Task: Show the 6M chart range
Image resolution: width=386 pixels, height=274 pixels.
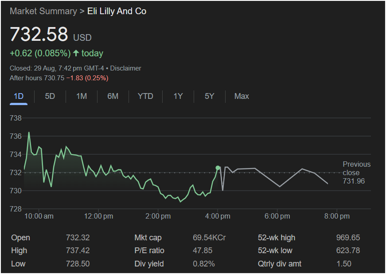Action: point(113,96)
